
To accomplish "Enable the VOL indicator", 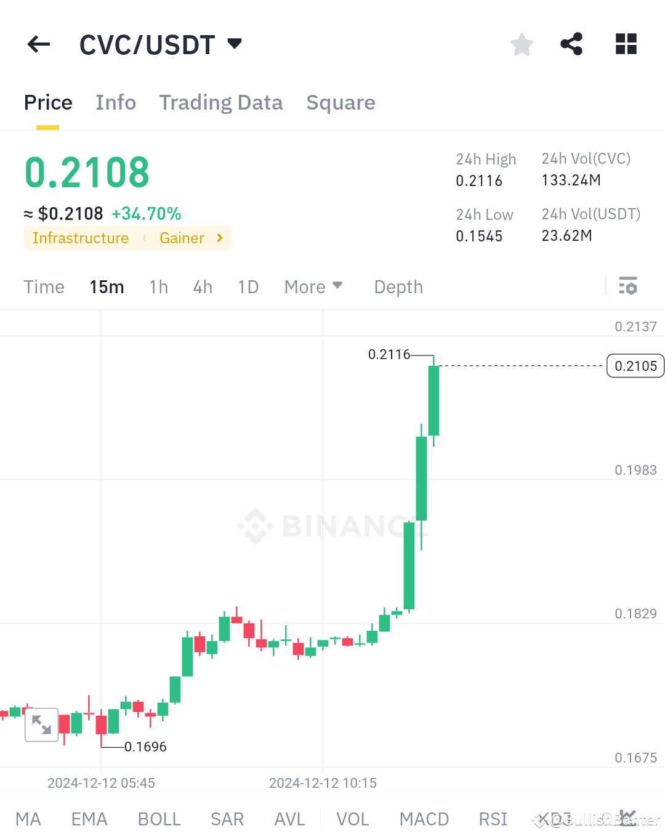I will point(353,819).
